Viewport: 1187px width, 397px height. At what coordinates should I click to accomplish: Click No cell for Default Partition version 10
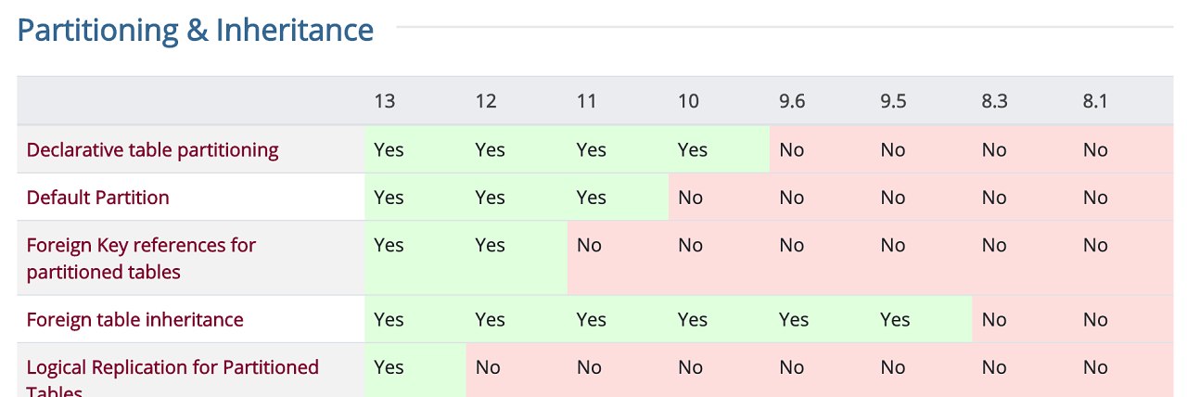(x=690, y=198)
